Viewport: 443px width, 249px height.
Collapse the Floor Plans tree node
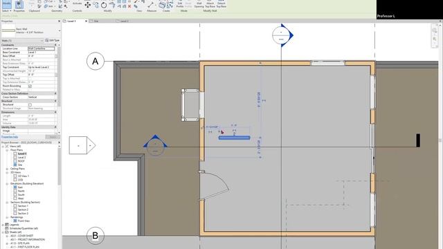pyautogui.click(x=7, y=150)
